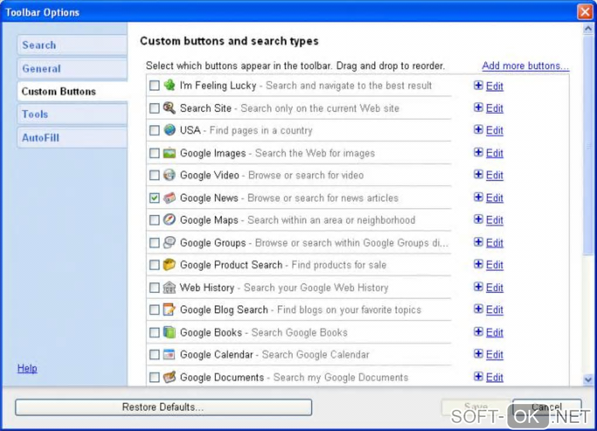Expand plus icon for Web History
This screenshot has height=431, width=597.
click(x=479, y=286)
